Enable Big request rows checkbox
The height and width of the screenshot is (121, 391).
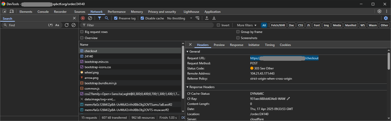(82, 32)
